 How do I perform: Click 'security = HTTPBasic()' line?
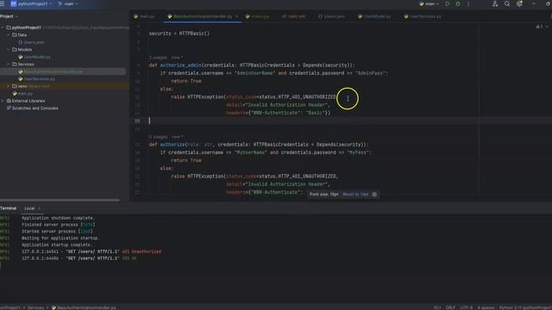(179, 34)
